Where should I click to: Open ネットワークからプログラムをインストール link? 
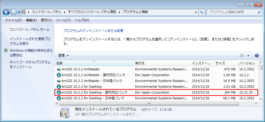[x=30, y=65]
